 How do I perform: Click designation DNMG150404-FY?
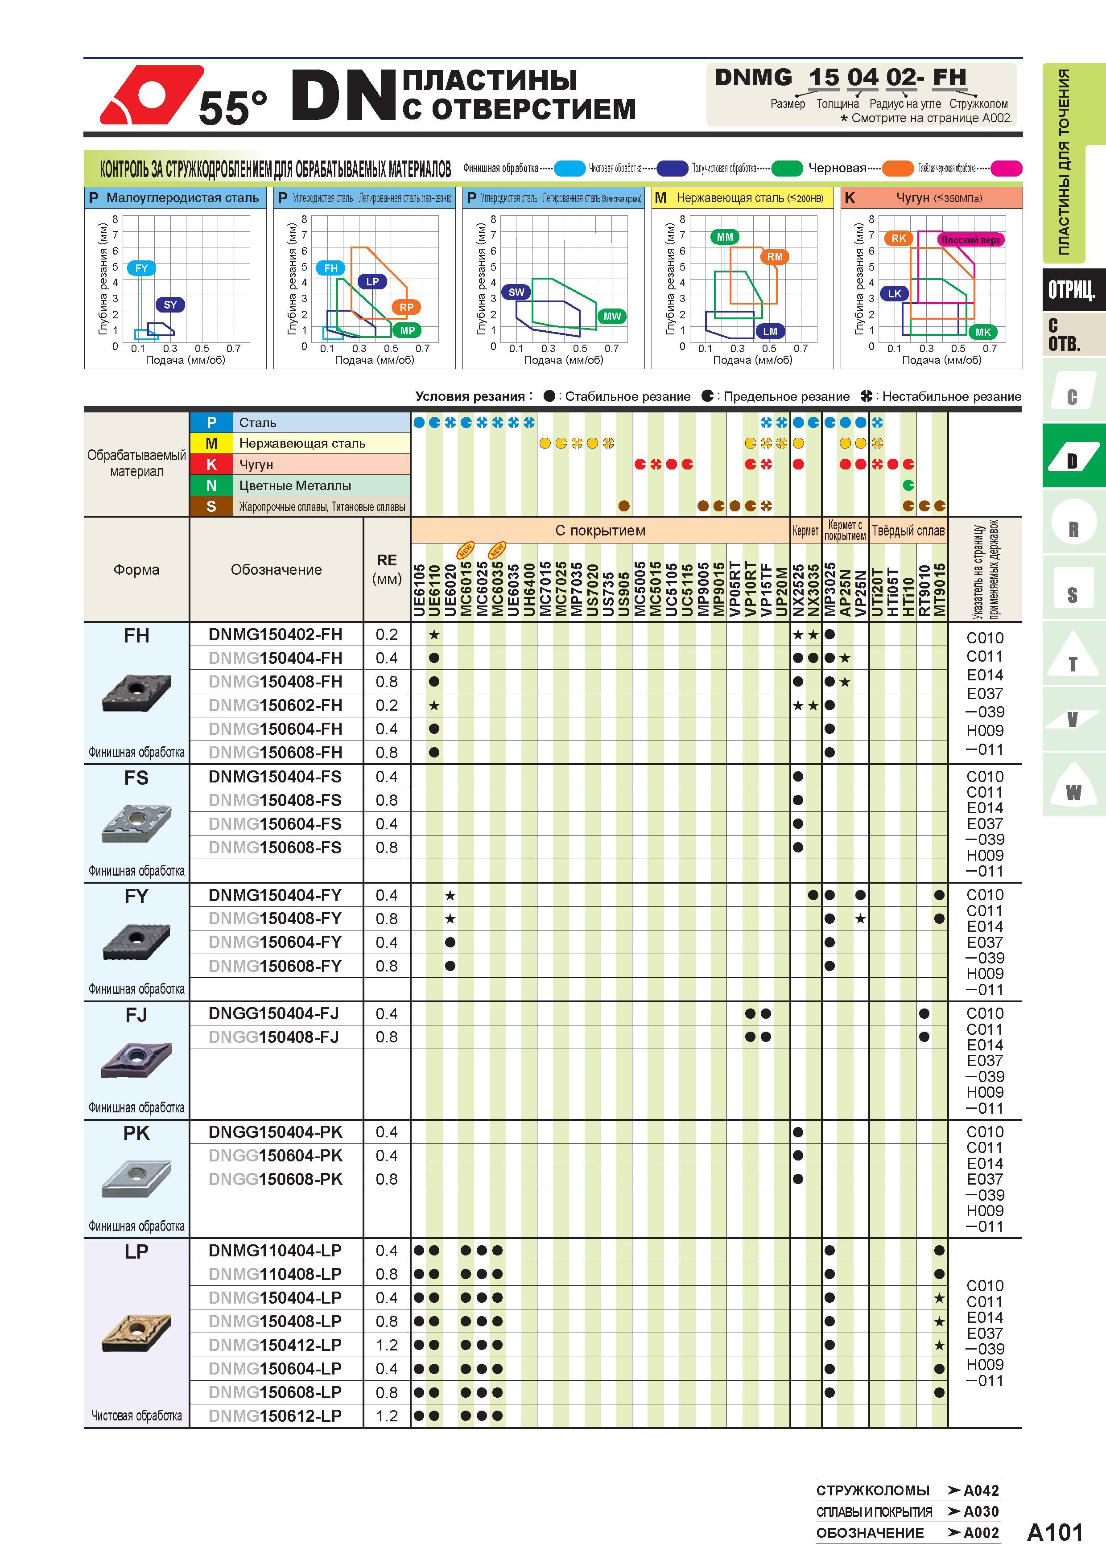[275, 895]
